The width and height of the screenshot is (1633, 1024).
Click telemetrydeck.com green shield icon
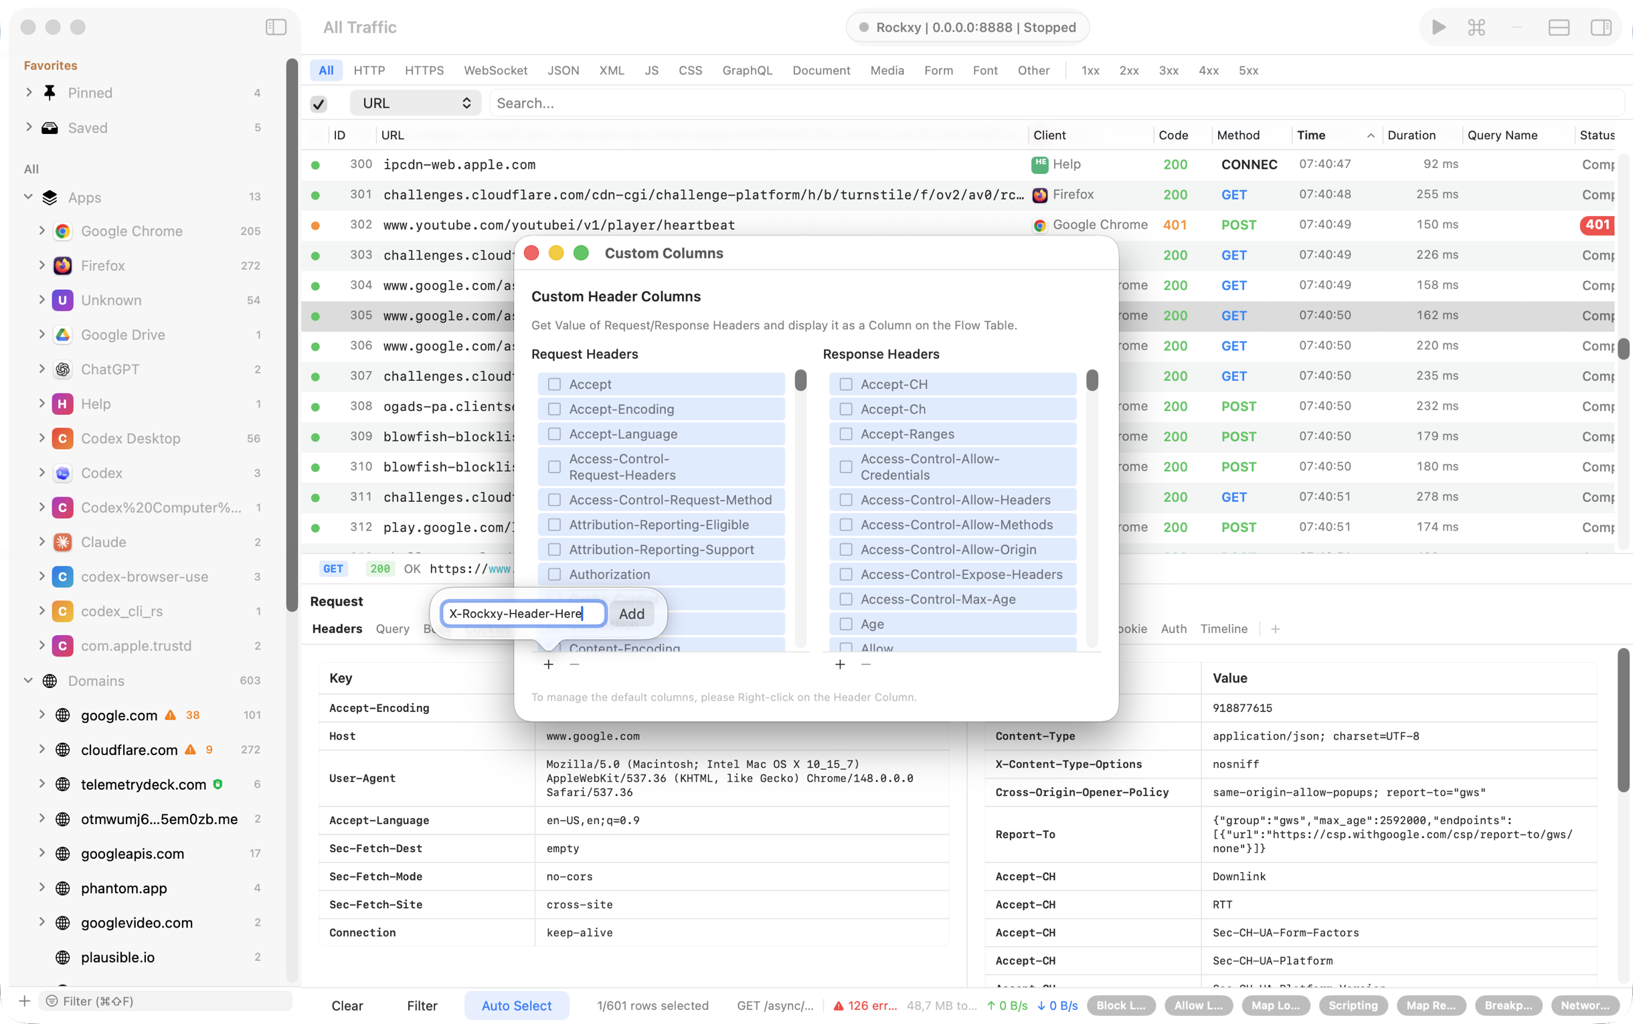(x=218, y=784)
